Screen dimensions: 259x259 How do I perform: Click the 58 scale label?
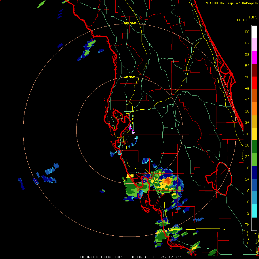coord(247,54)
